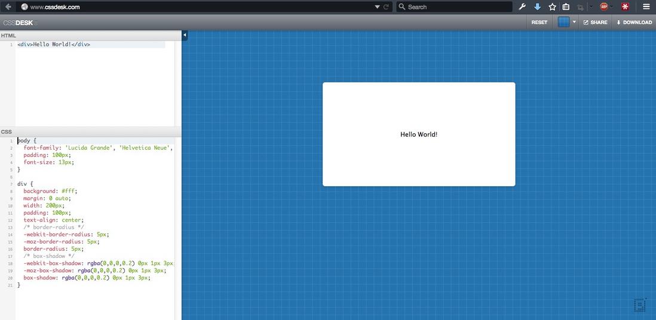656x320 pixels.
Task: Click the SHARE button
Action: point(595,23)
